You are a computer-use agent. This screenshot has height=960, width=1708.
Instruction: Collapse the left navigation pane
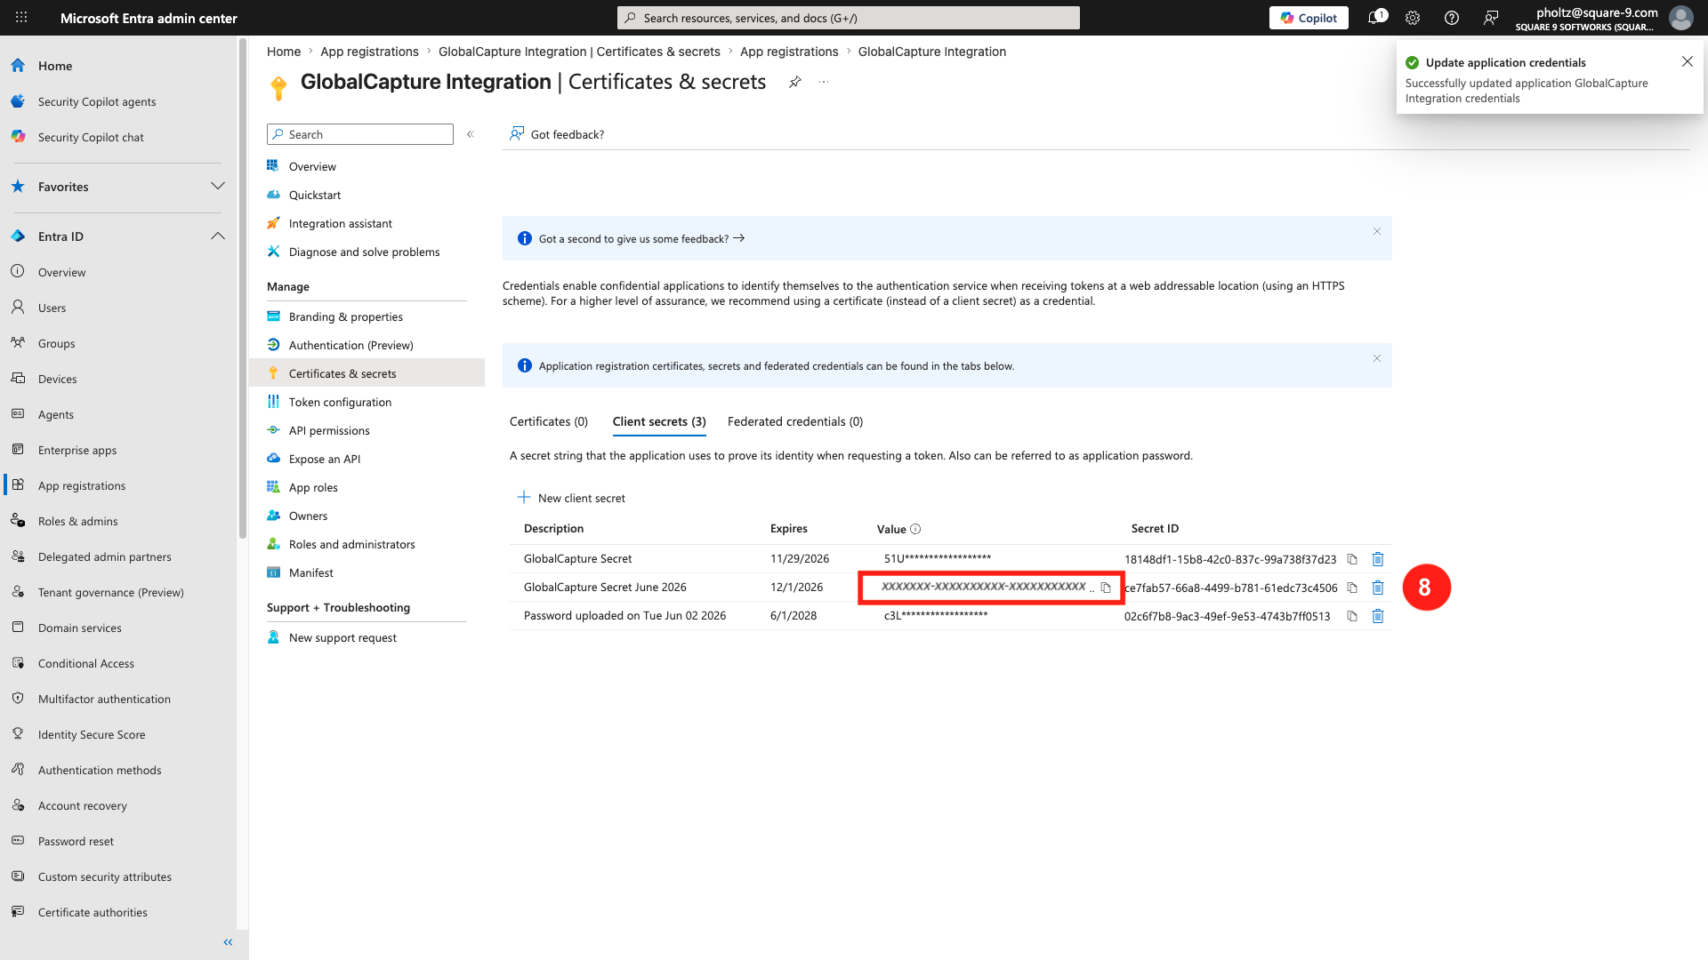[228, 942]
